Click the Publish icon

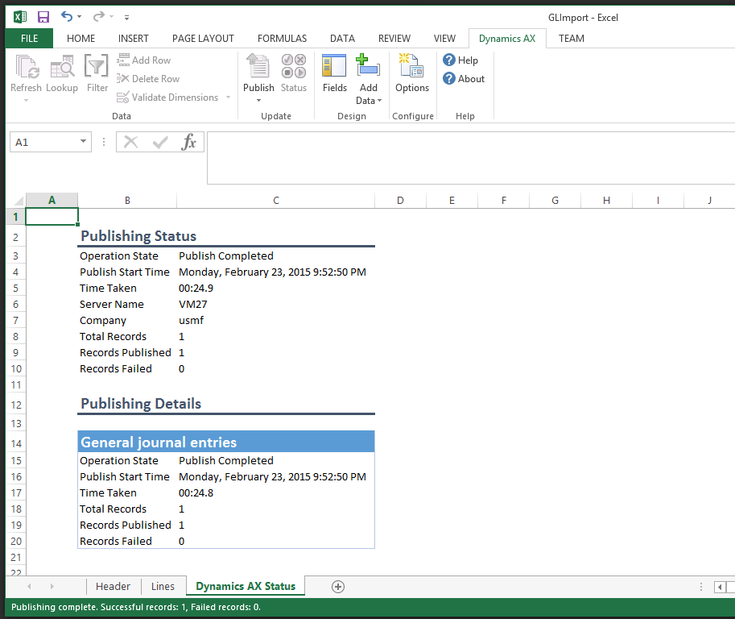(x=258, y=66)
